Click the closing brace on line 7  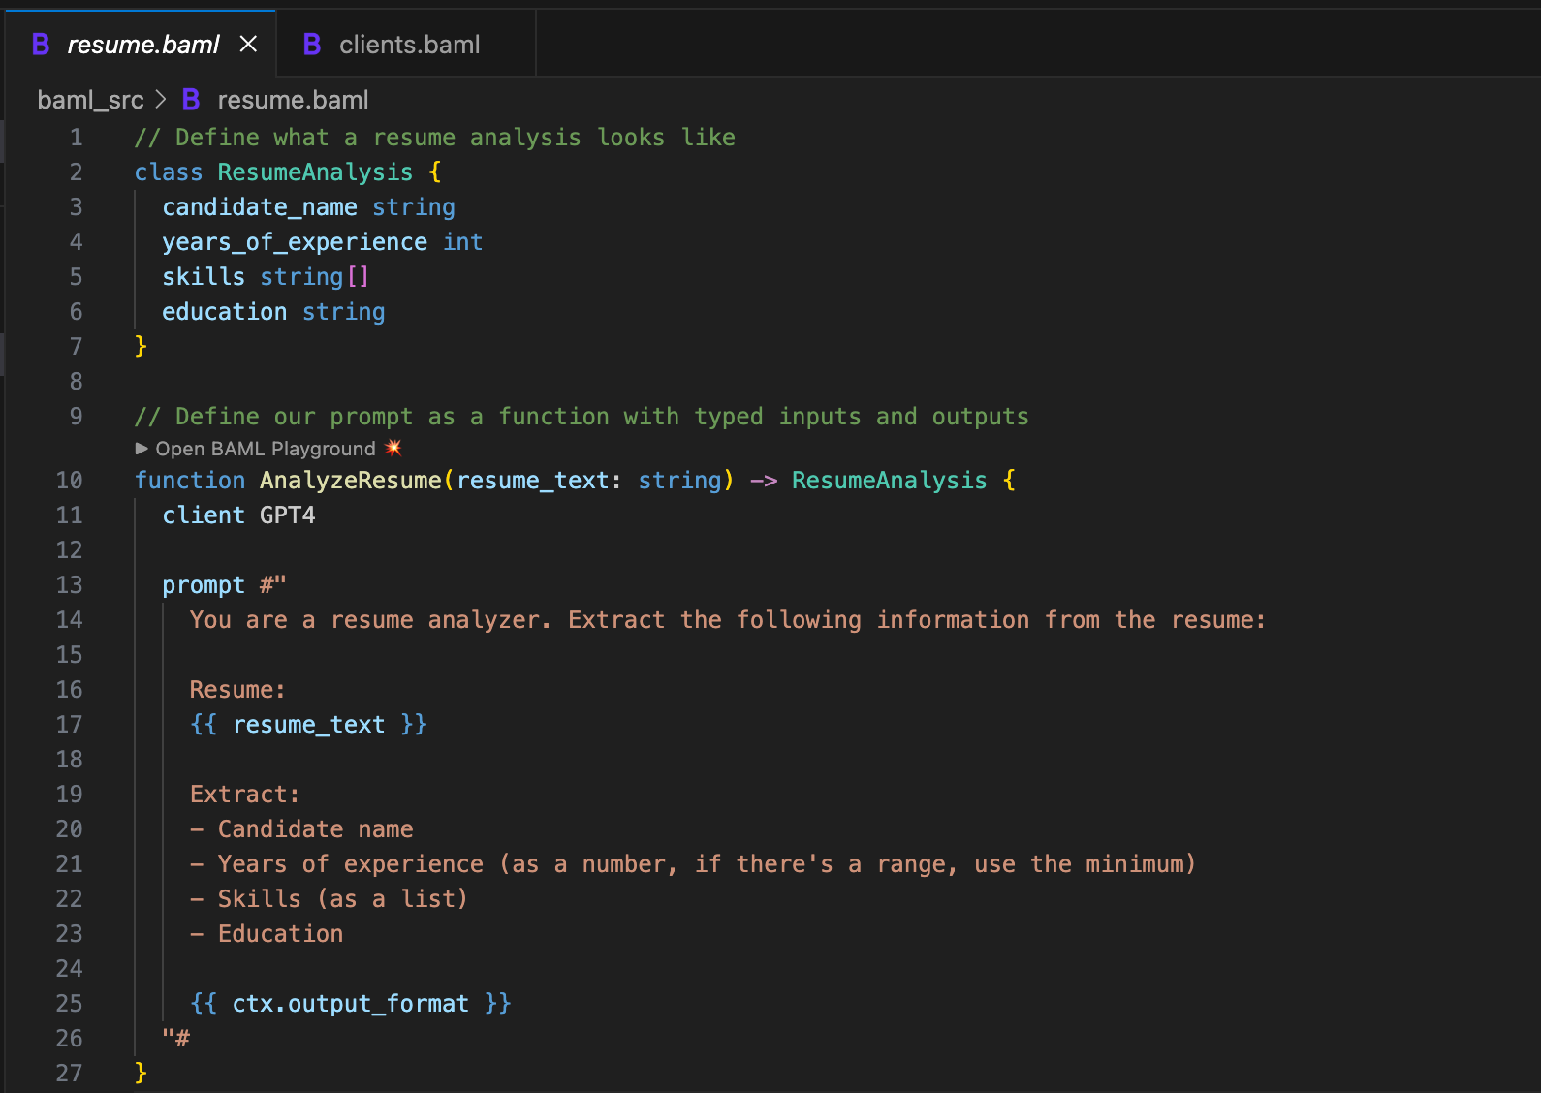(x=141, y=346)
